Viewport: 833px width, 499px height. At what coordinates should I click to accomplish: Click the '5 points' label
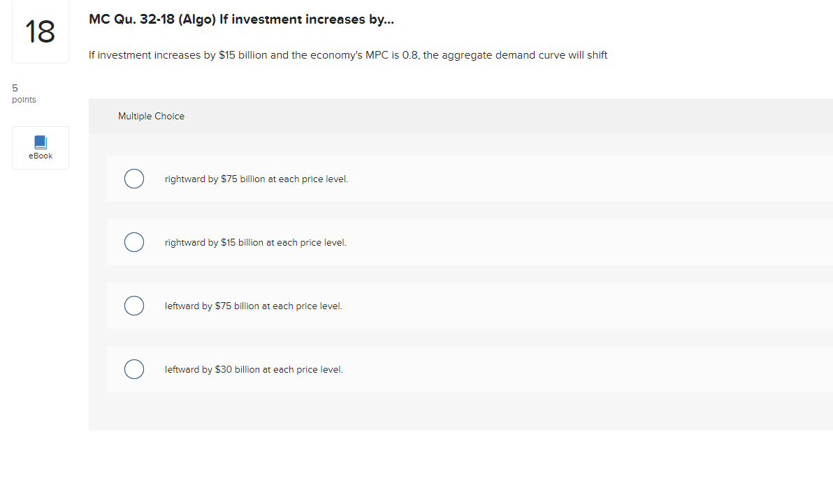click(23, 93)
